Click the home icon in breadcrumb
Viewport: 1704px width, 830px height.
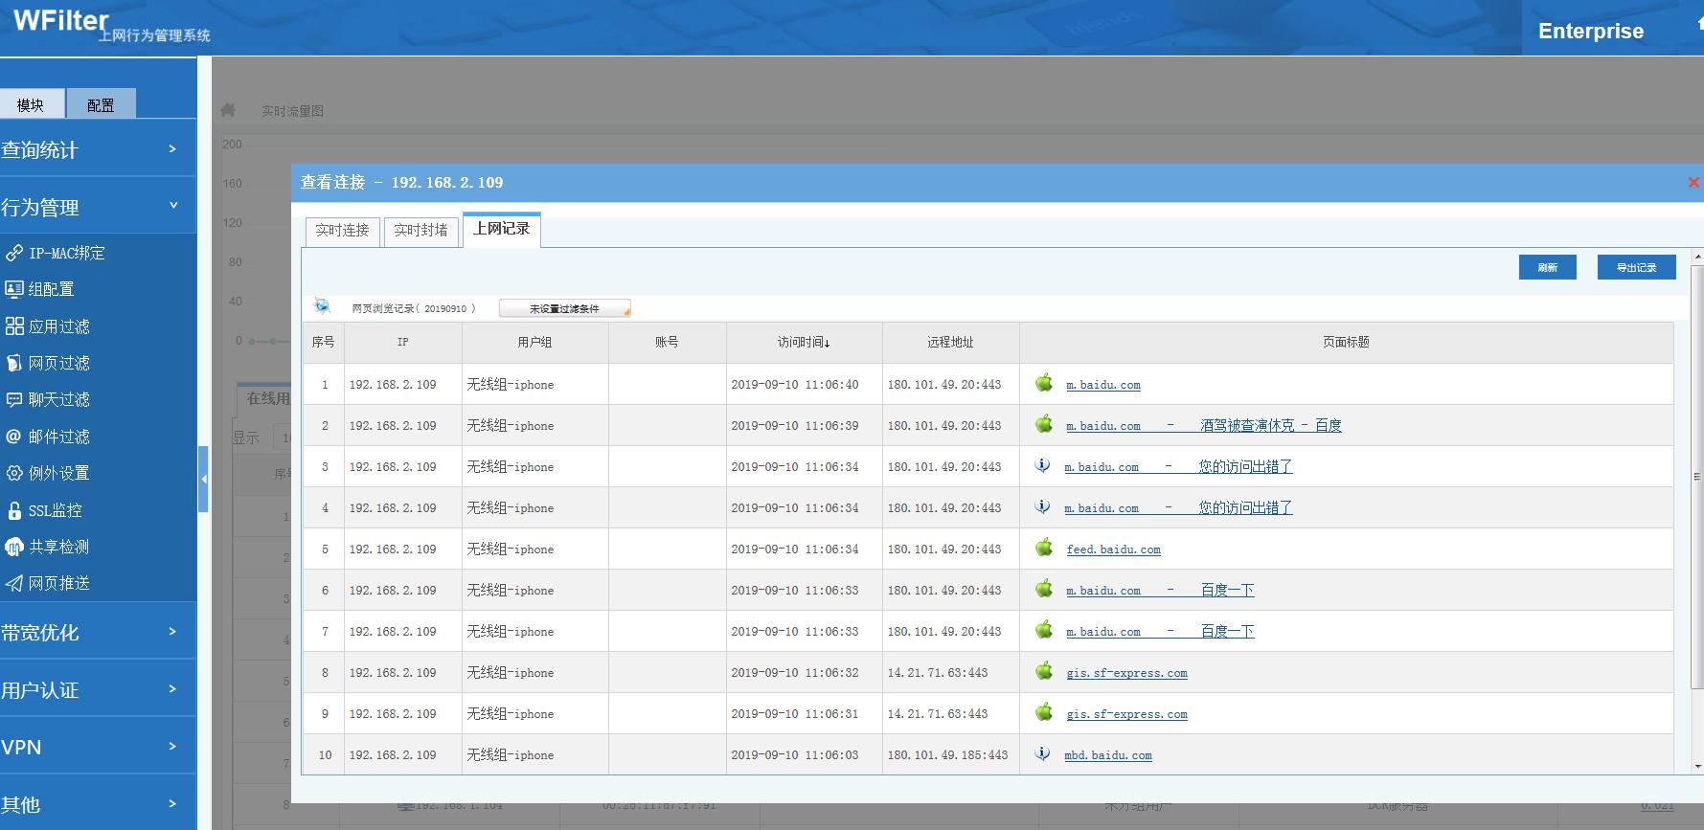coord(228,110)
